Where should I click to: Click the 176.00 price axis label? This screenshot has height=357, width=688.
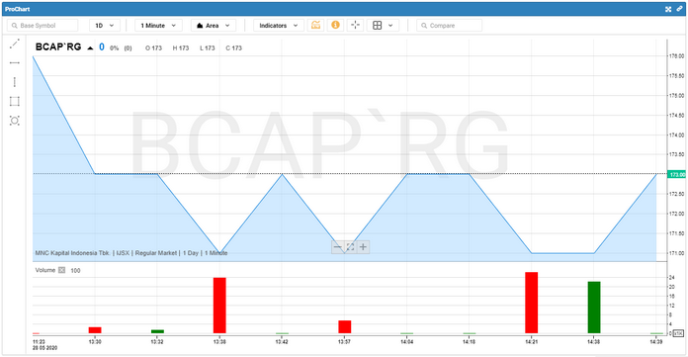[x=676, y=56]
